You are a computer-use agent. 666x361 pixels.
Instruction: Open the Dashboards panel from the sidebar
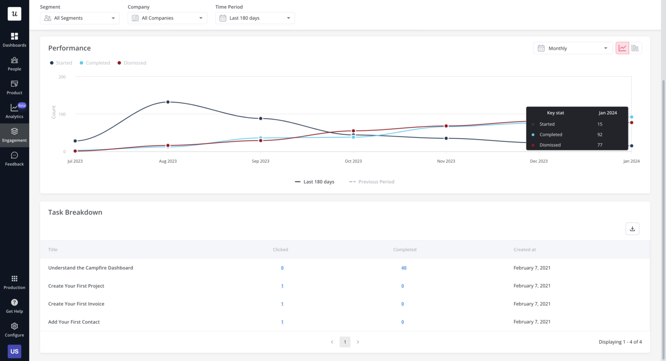click(14, 39)
